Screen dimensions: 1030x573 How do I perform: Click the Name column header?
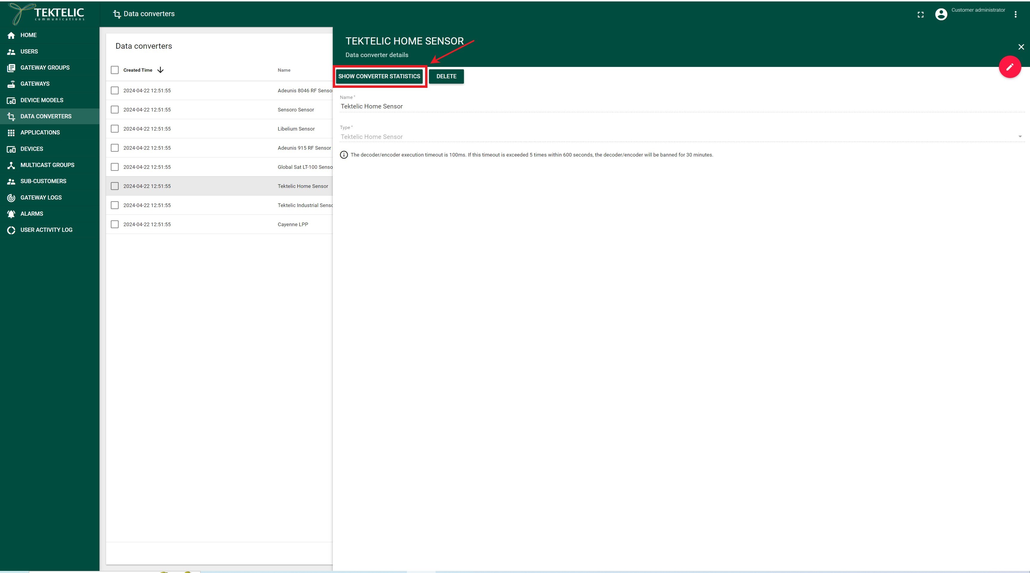[284, 71]
